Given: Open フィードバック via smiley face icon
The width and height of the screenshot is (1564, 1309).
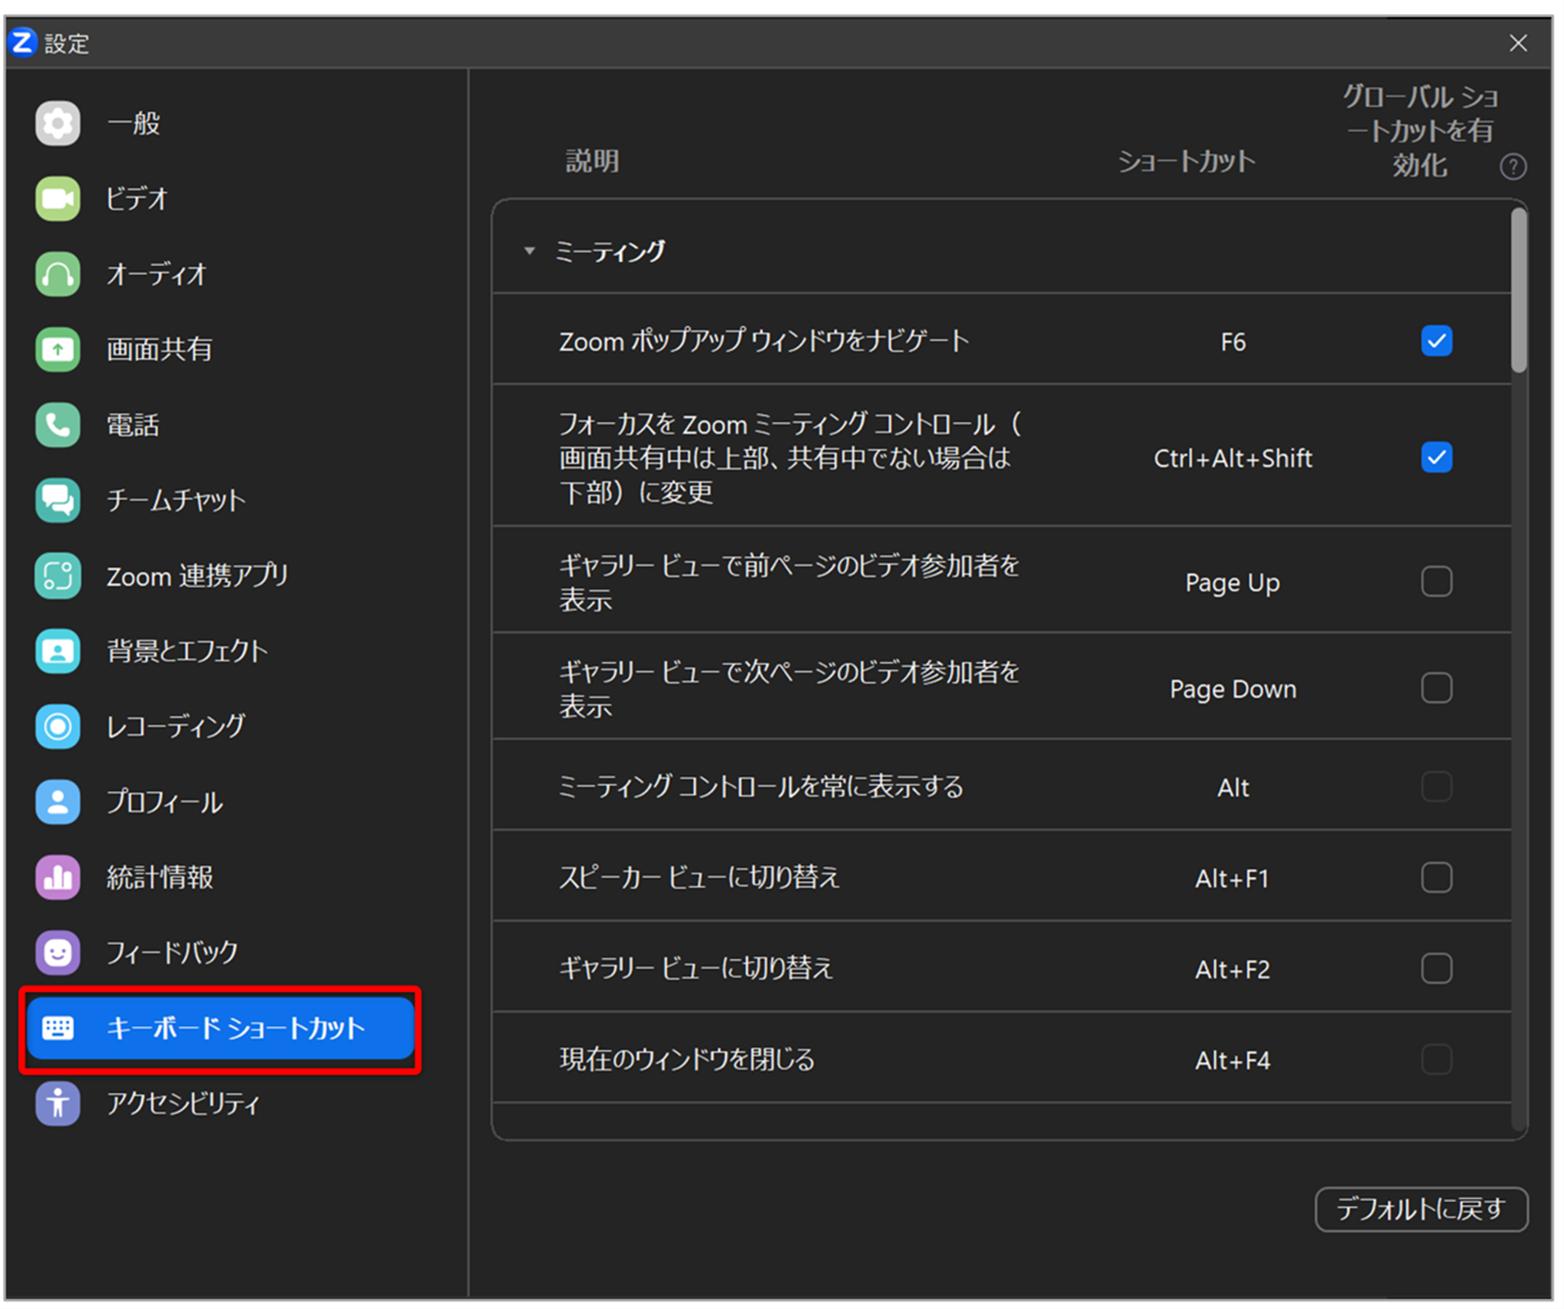Looking at the screenshot, I should pyautogui.click(x=57, y=953).
